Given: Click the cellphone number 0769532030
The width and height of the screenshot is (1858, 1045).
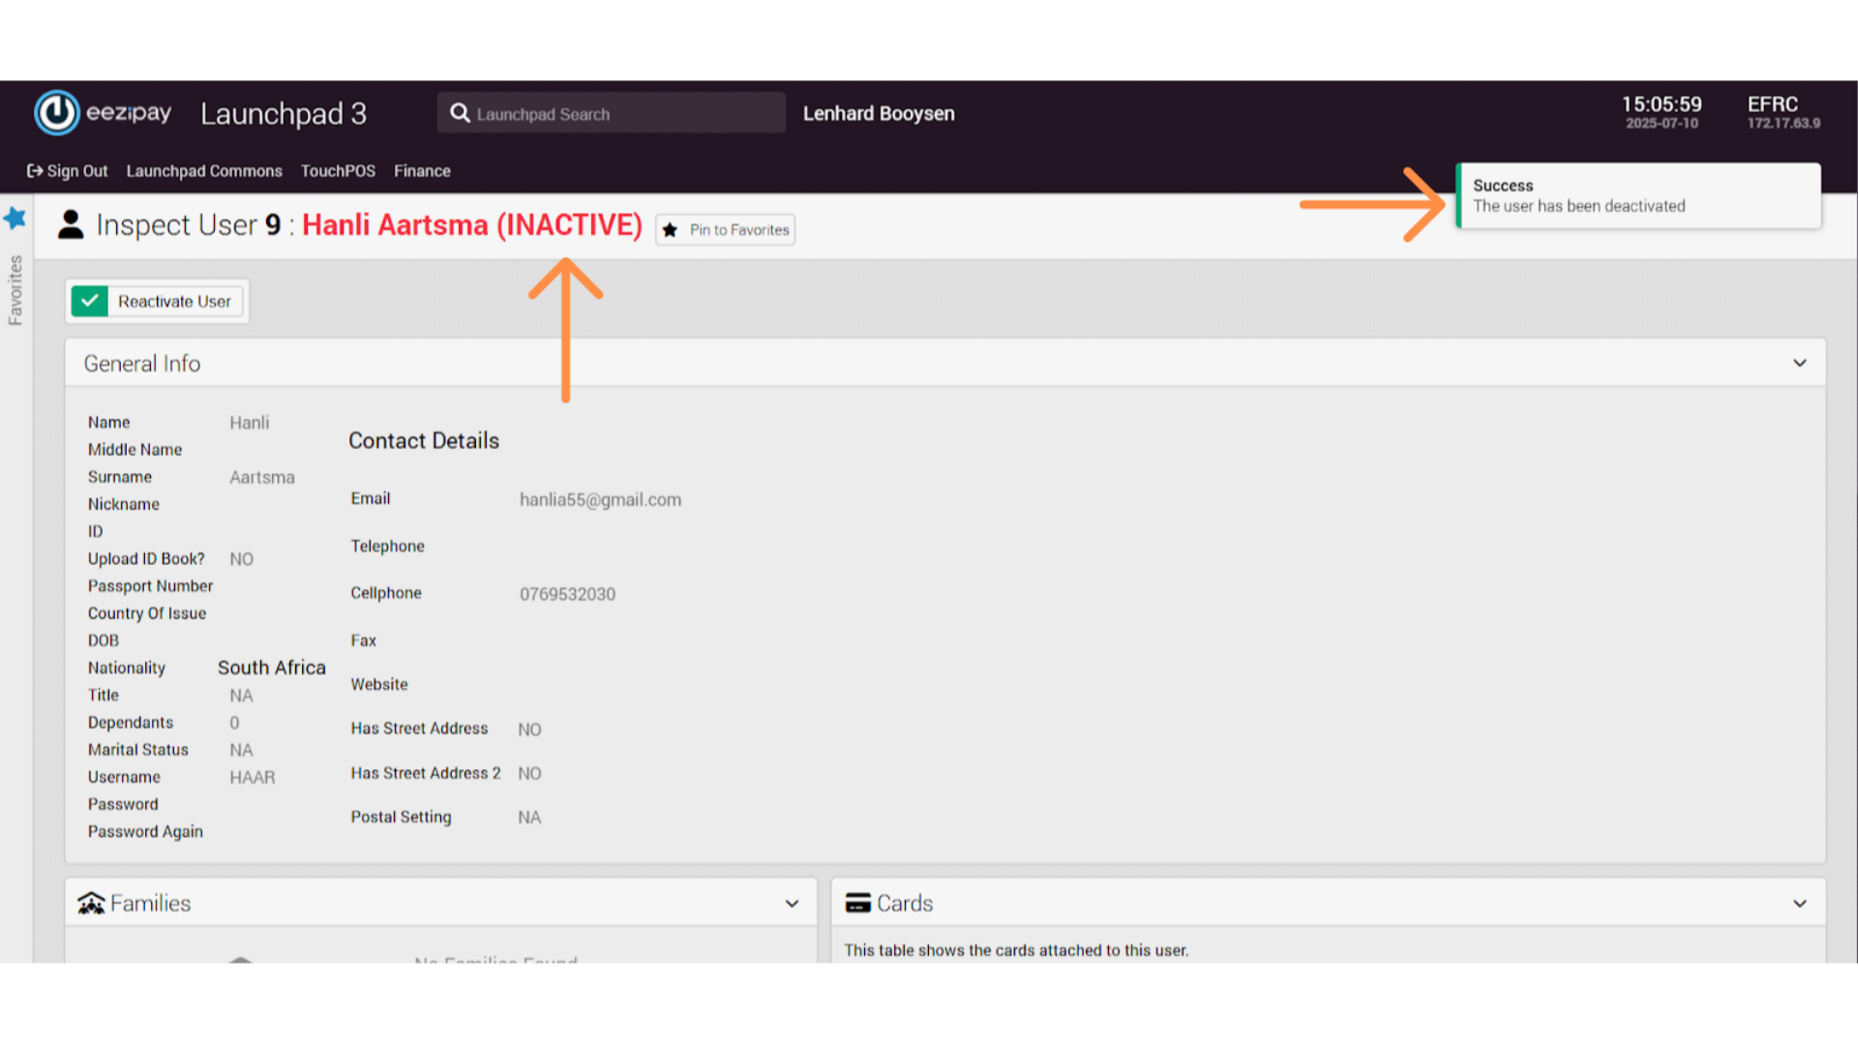Looking at the screenshot, I should pyautogui.click(x=567, y=594).
